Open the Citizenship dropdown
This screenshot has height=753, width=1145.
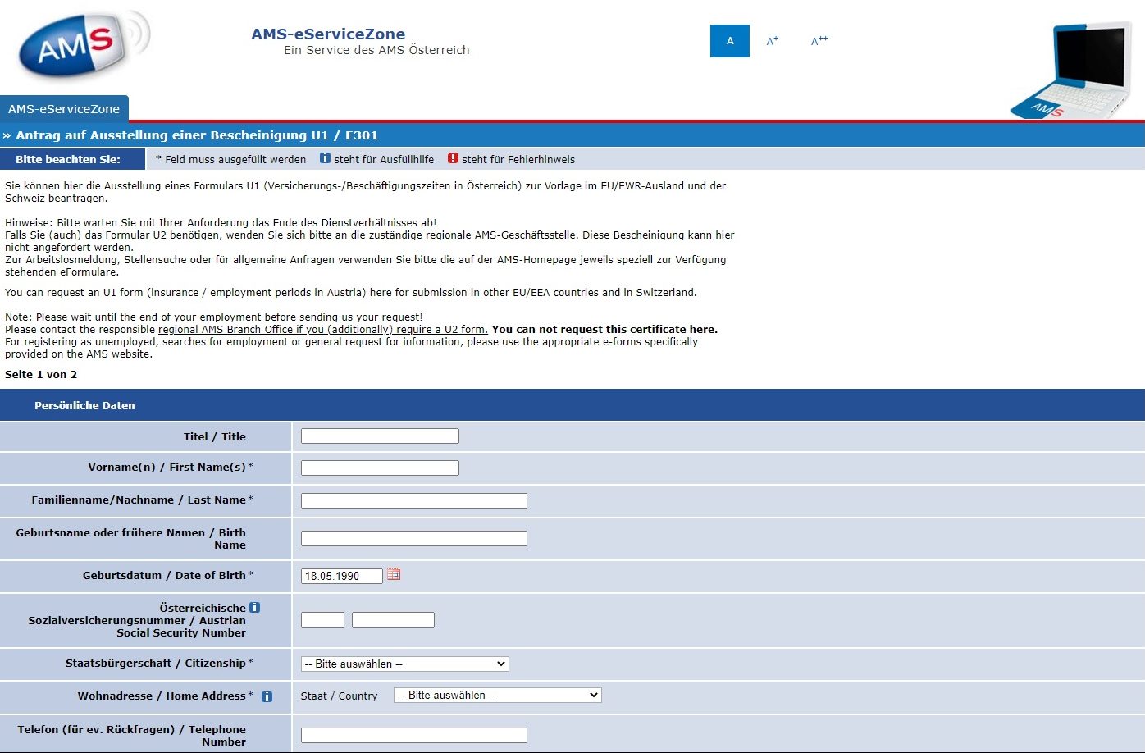(x=405, y=664)
